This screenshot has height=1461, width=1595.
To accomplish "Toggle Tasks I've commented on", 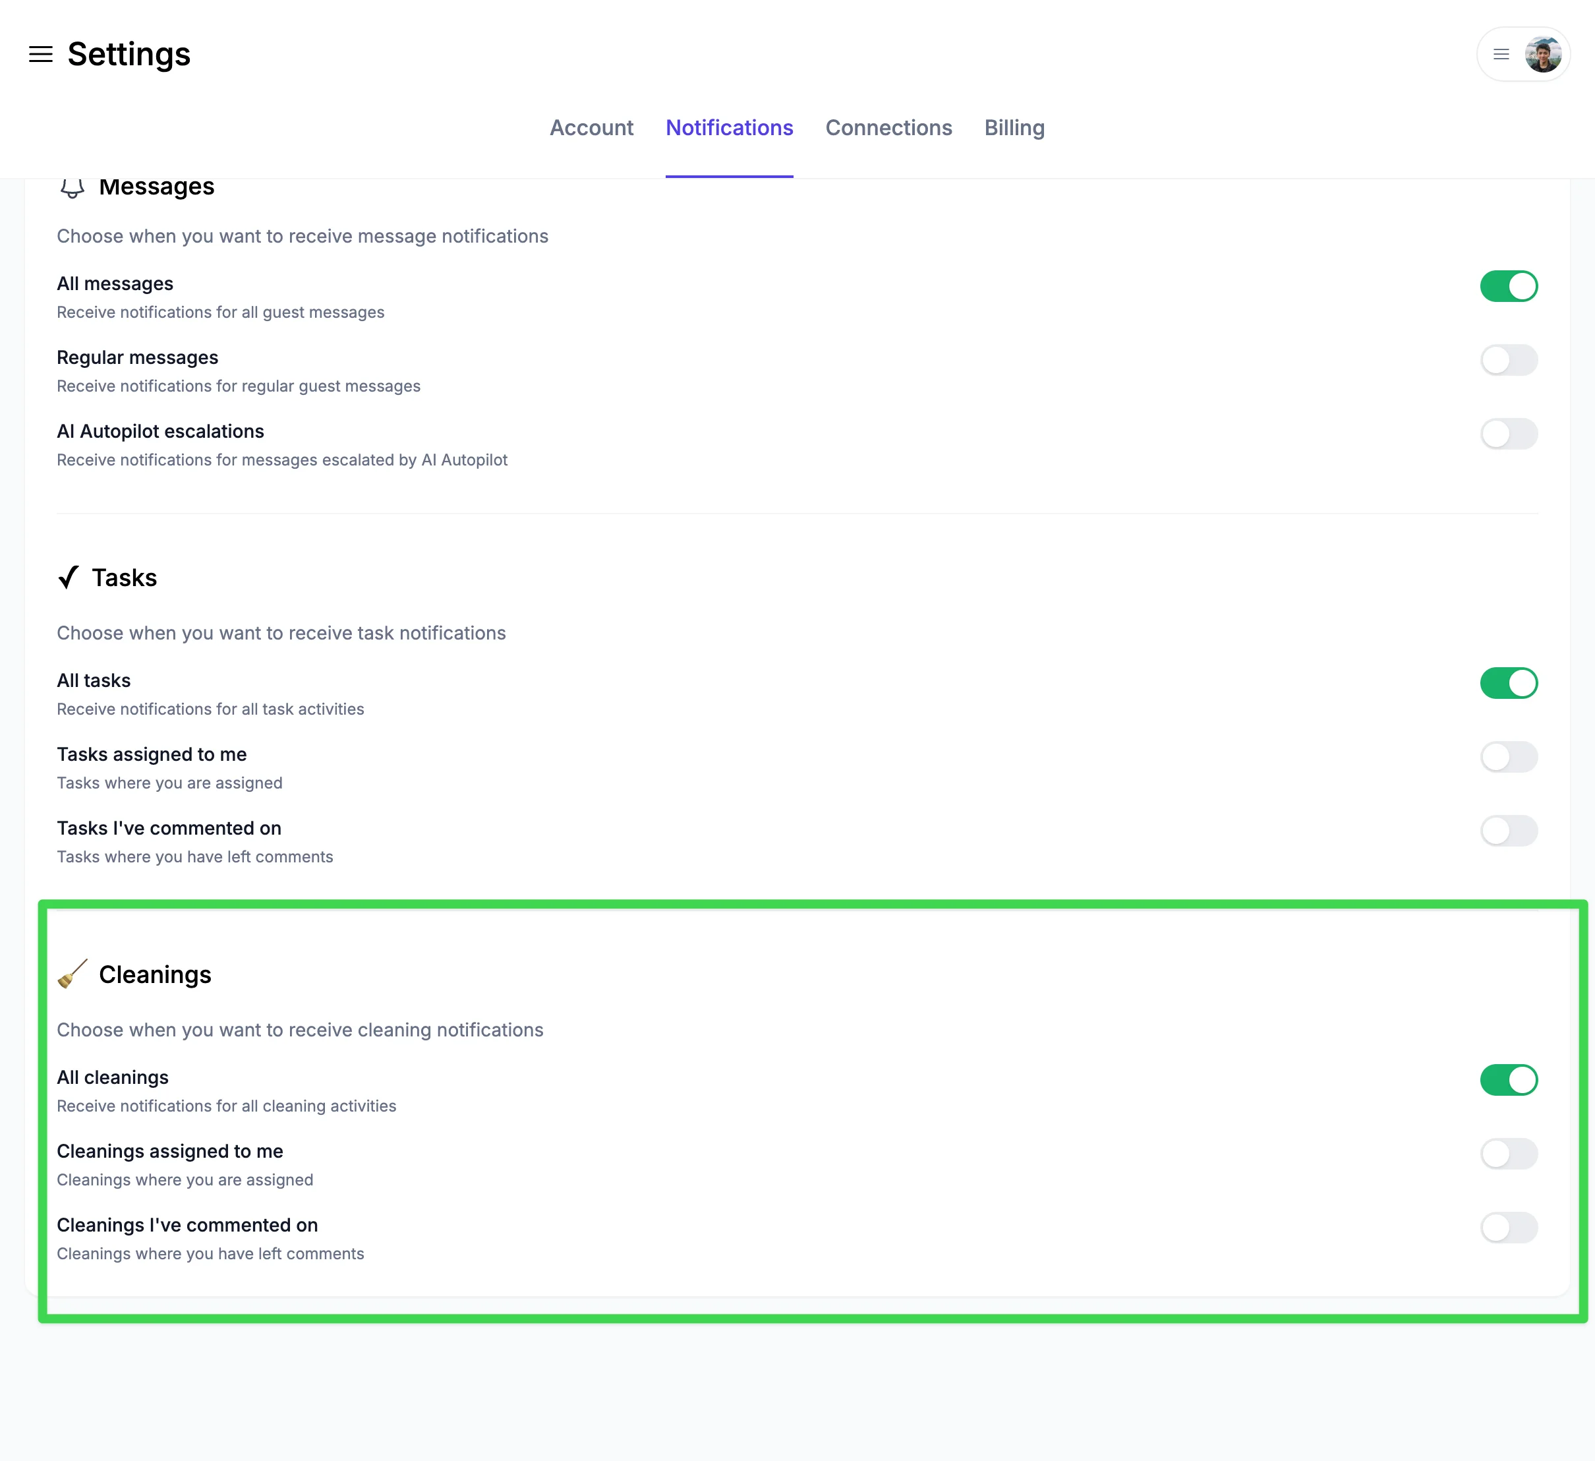I will 1508,831.
